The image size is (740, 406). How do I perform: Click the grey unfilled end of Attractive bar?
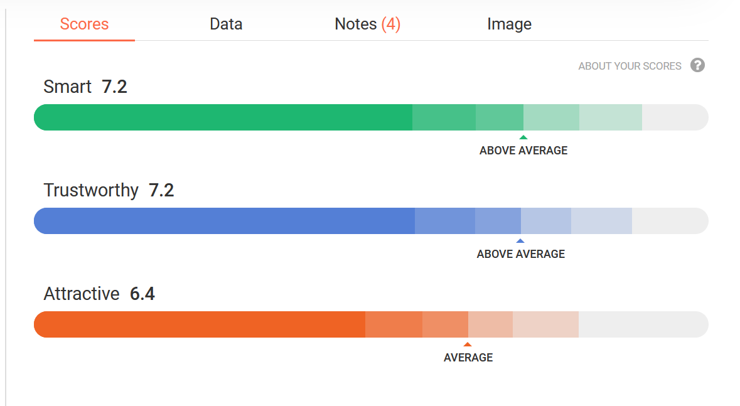click(643, 324)
